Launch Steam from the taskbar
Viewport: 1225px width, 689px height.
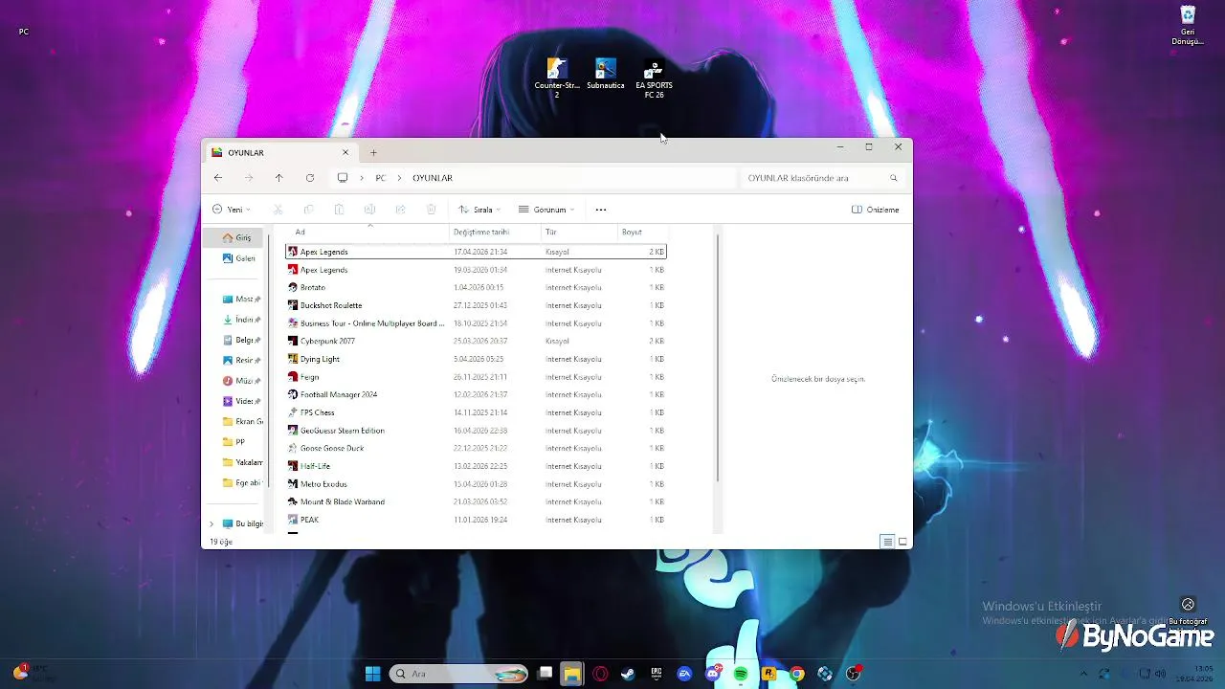pyautogui.click(x=628, y=674)
